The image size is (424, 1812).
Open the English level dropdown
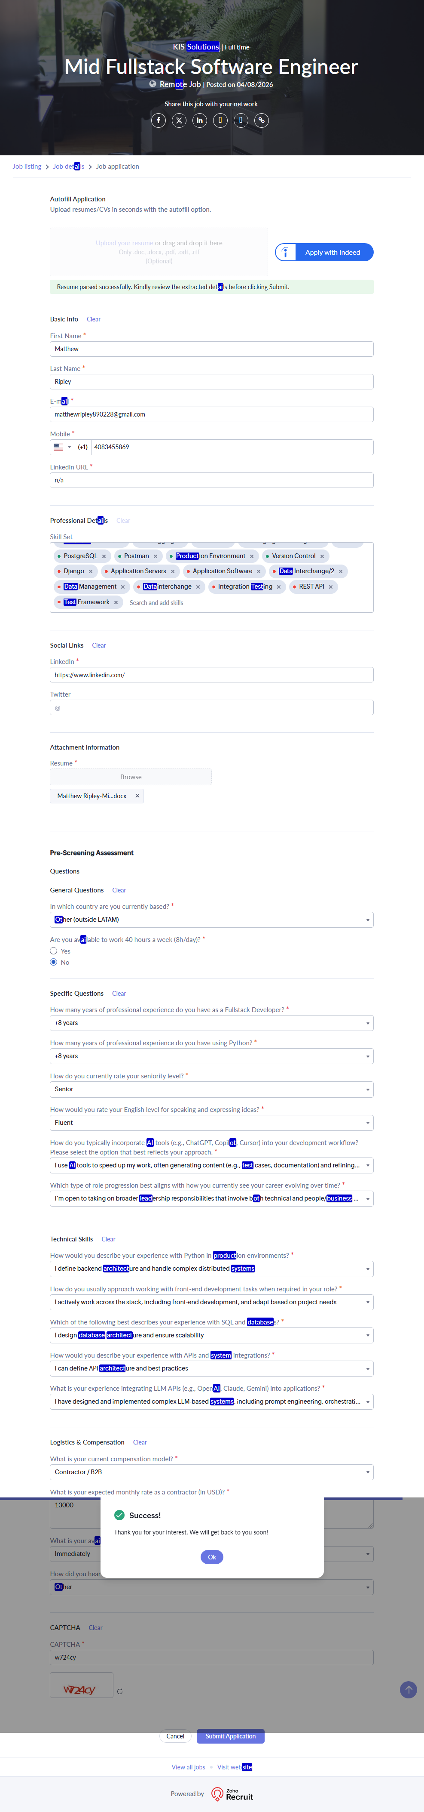211,1123
